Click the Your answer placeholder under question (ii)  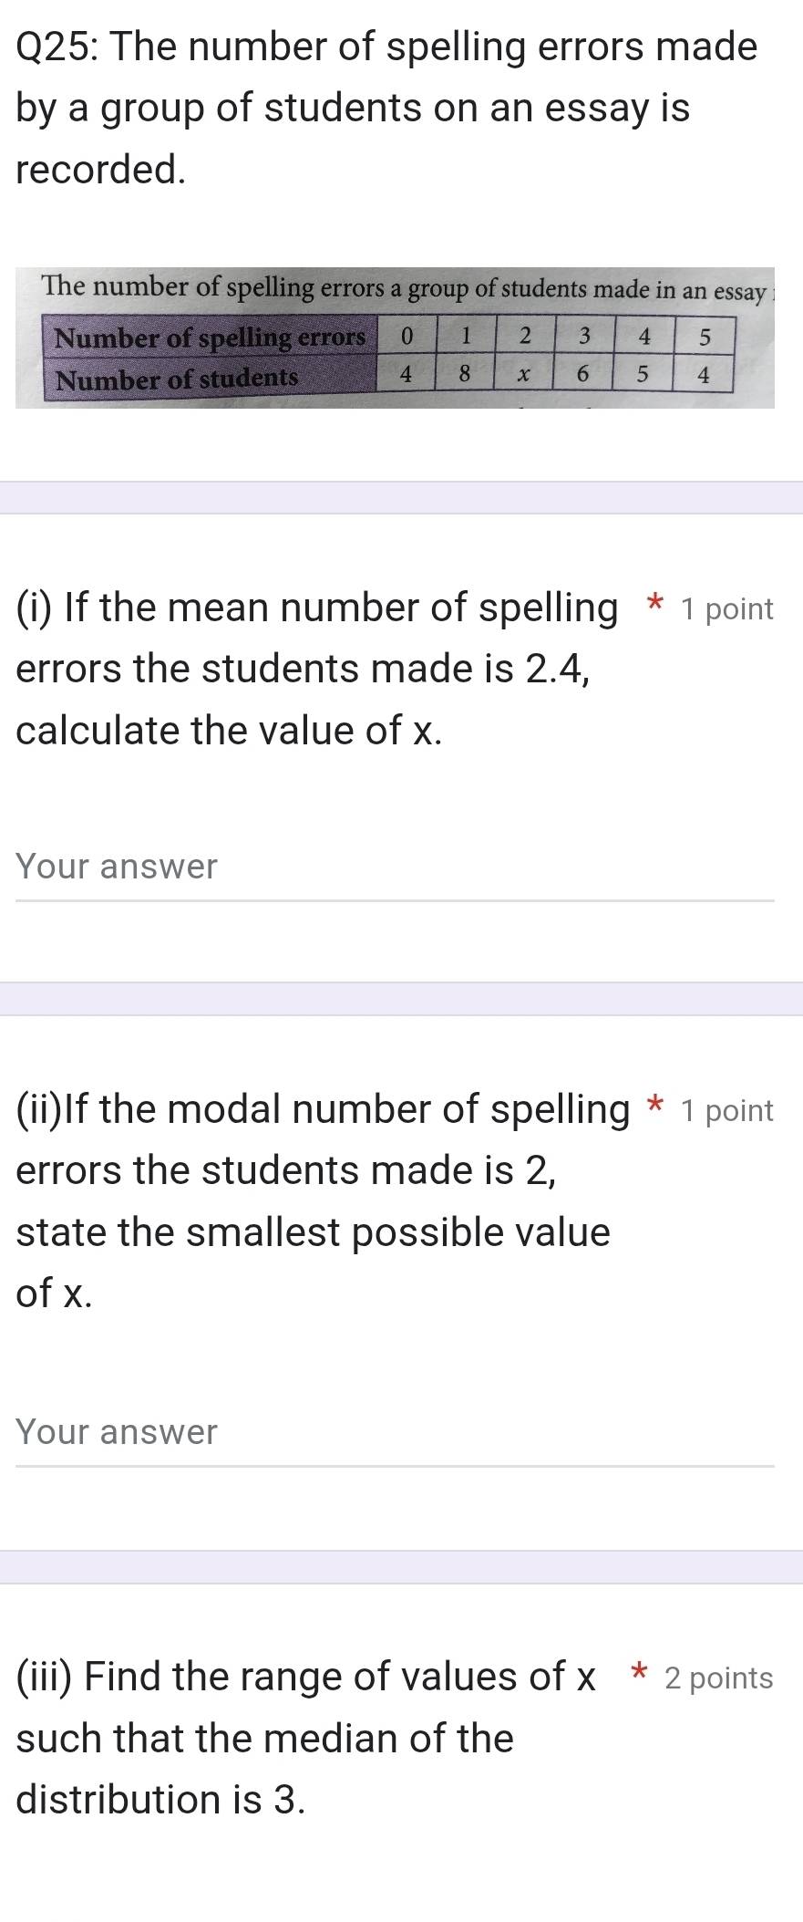[x=116, y=1432]
